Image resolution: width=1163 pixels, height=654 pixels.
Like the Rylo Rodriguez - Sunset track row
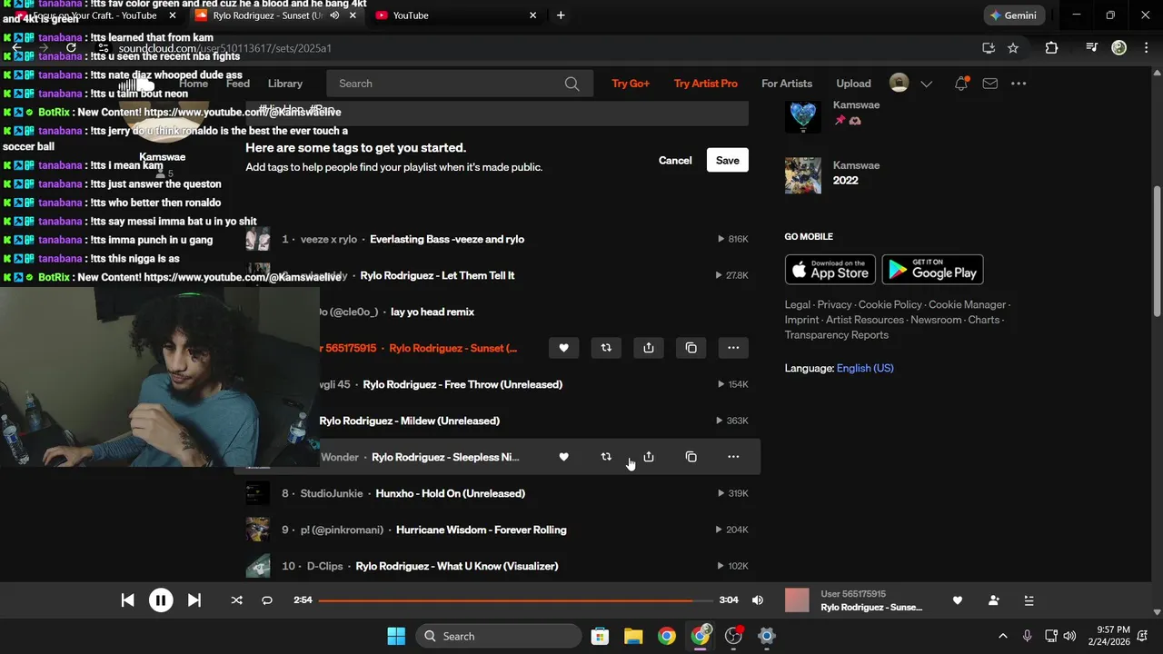(x=563, y=348)
